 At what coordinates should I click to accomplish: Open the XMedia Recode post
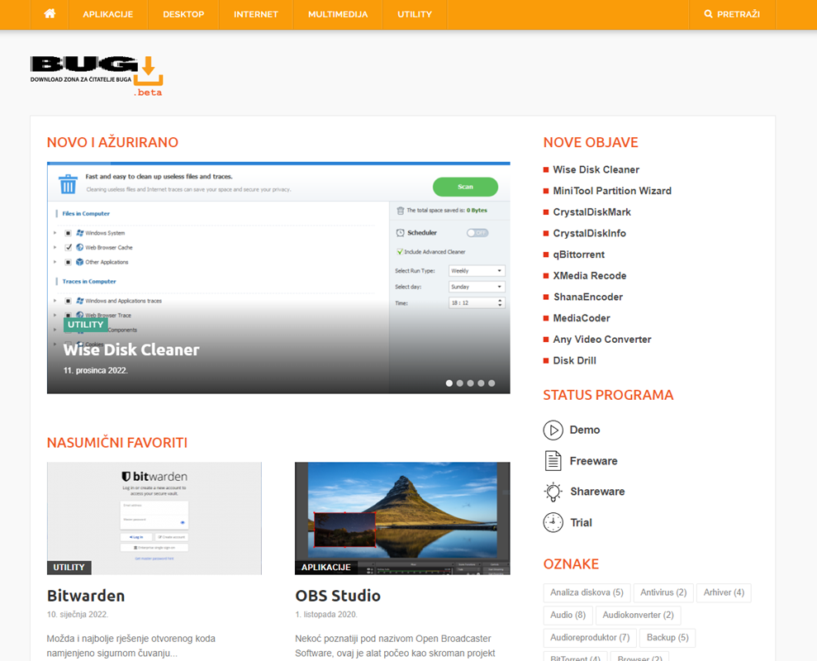pos(590,276)
